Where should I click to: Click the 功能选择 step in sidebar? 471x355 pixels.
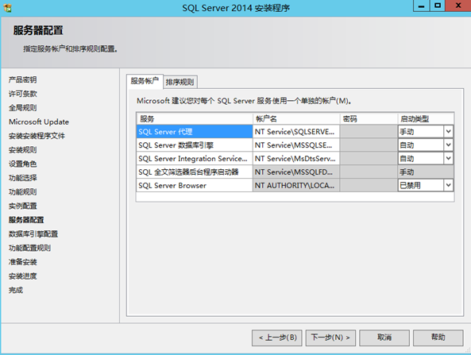[x=23, y=178]
